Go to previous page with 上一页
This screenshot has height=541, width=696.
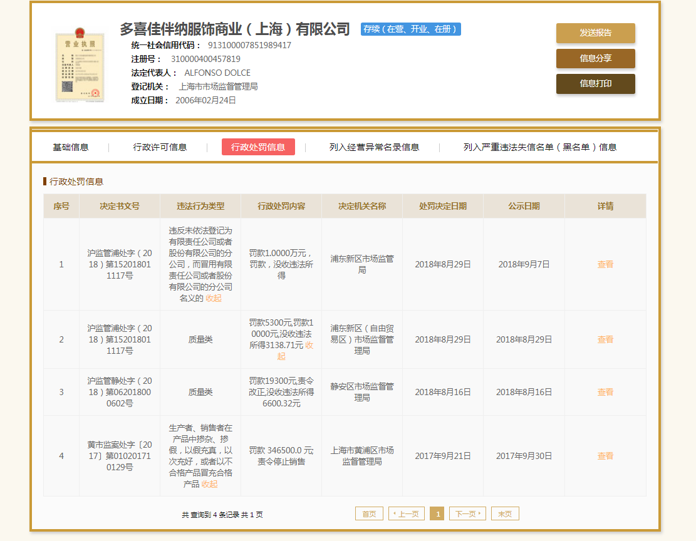tap(406, 514)
